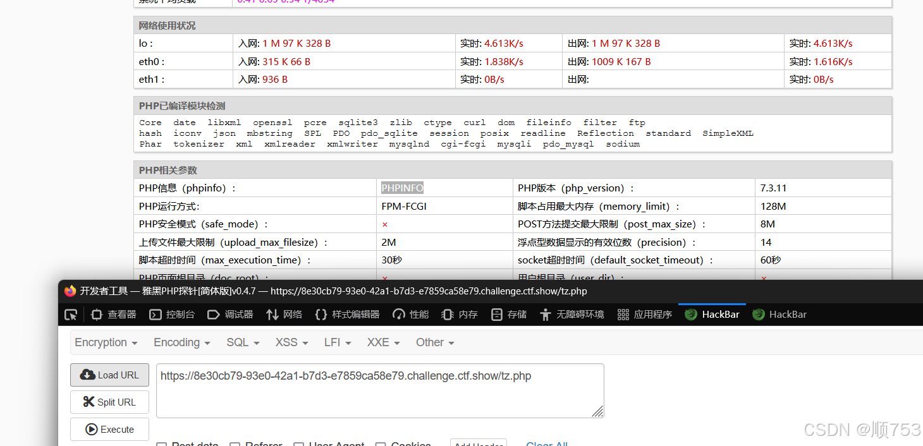Switch to the second inactive HackBar tab
Viewport: 923px width, 446px height.
779,315
